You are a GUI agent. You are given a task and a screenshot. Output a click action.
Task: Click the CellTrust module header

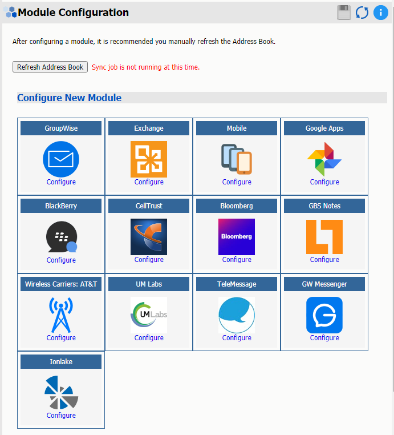click(149, 206)
